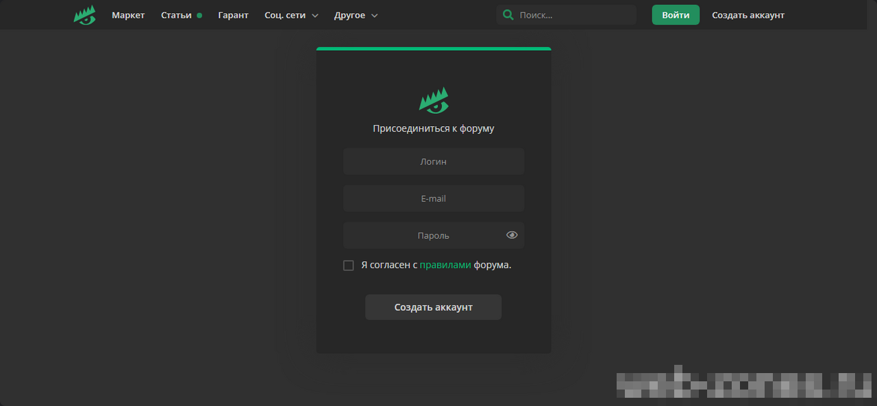Submit the form with Создать аккаунт button
This screenshot has width=877, height=406.
[x=433, y=307]
